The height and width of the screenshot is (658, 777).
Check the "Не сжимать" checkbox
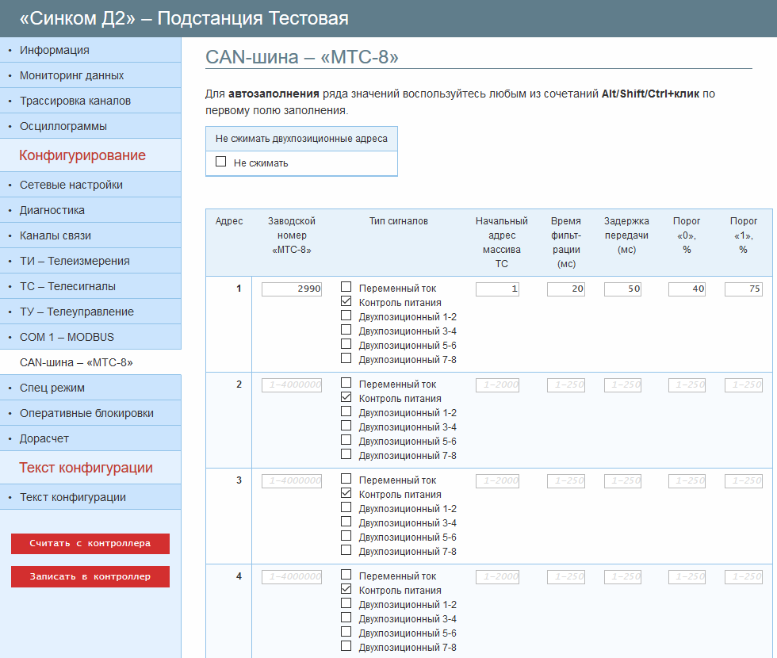[221, 162]
